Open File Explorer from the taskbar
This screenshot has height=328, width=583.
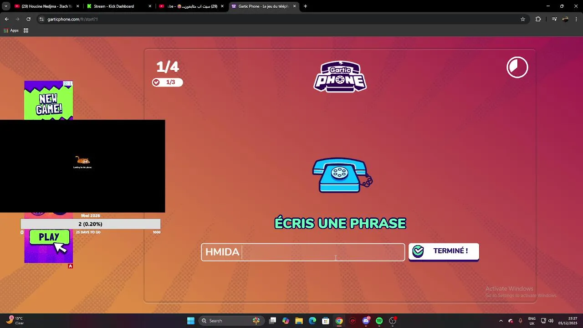(x=299, y=321)
